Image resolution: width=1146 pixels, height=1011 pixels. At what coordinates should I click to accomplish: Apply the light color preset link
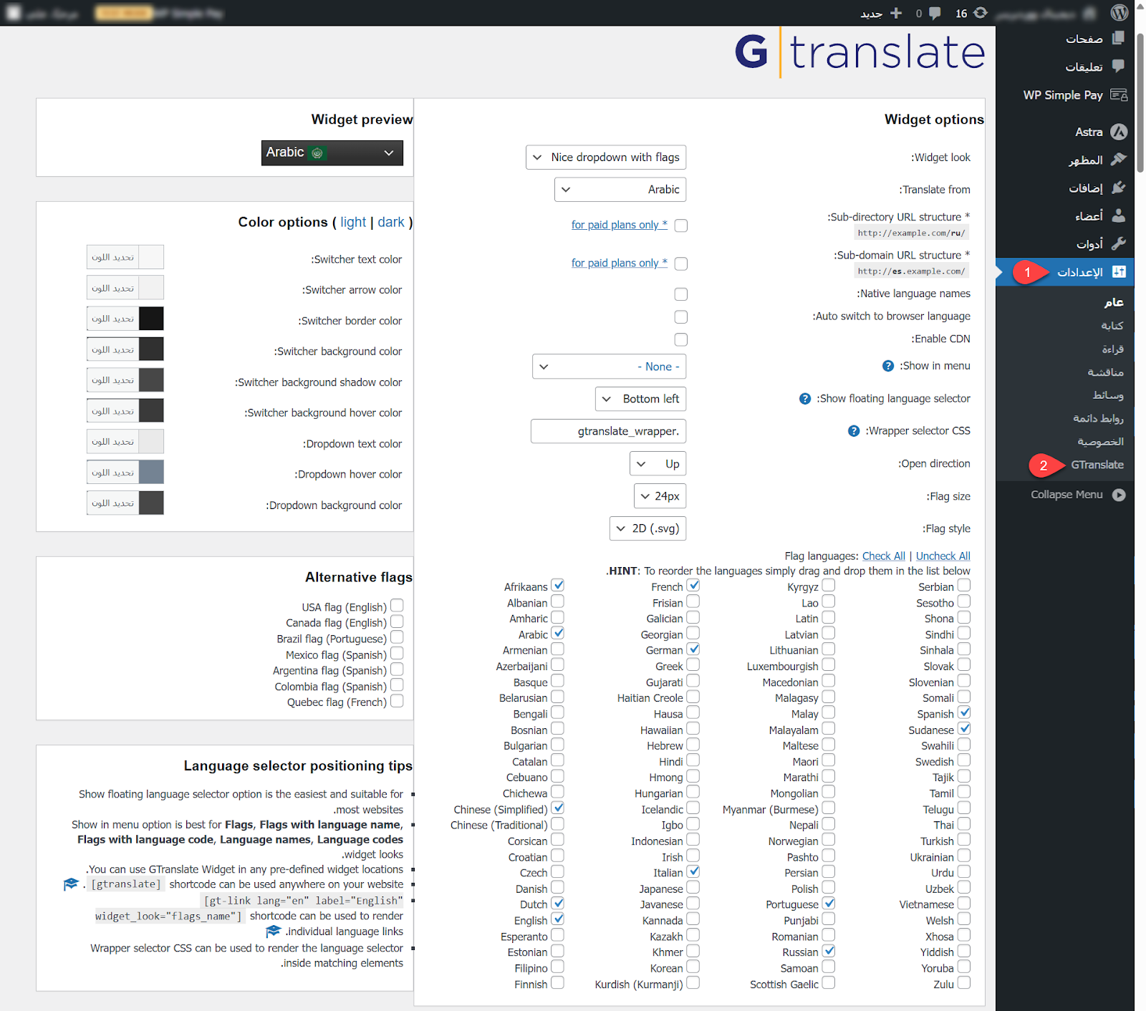coord(353,222)
